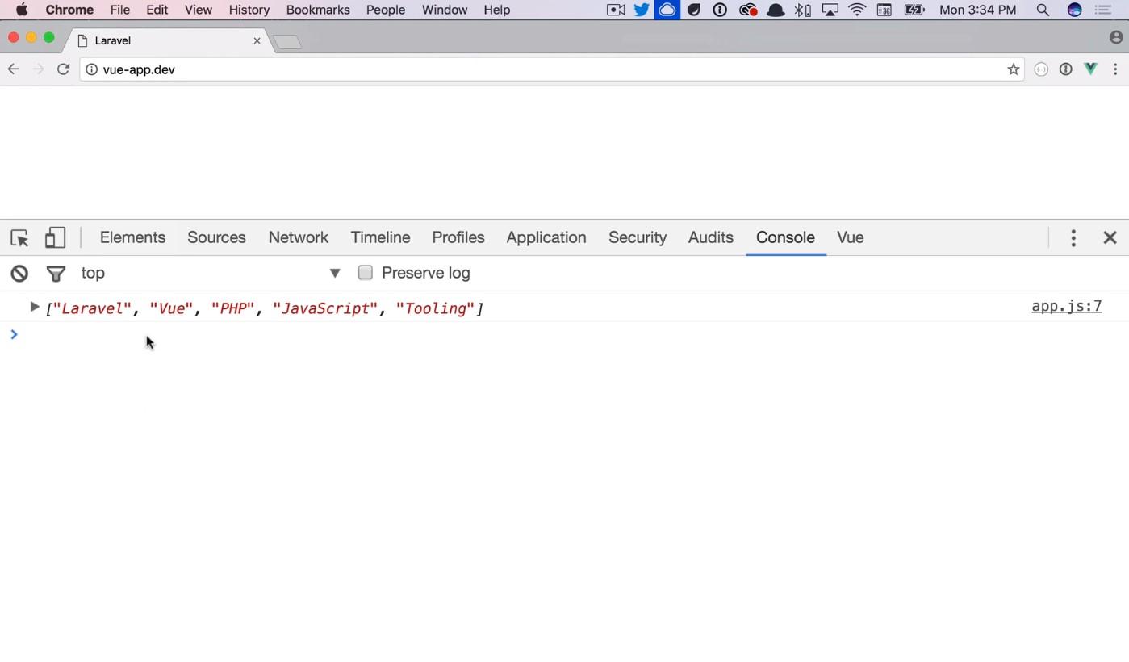Open DevTools customize three-dot menu
The image size is (1129, 662).
[x=1073, y=237]
